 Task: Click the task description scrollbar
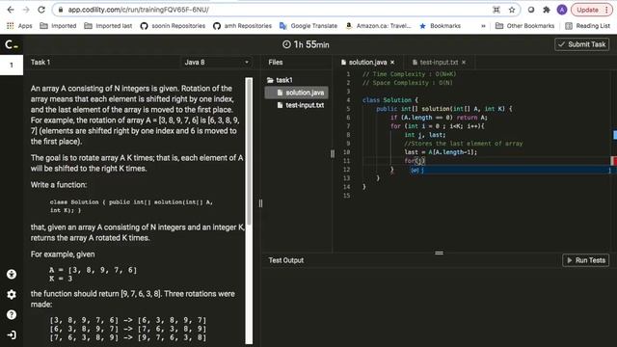pos(249,151)
